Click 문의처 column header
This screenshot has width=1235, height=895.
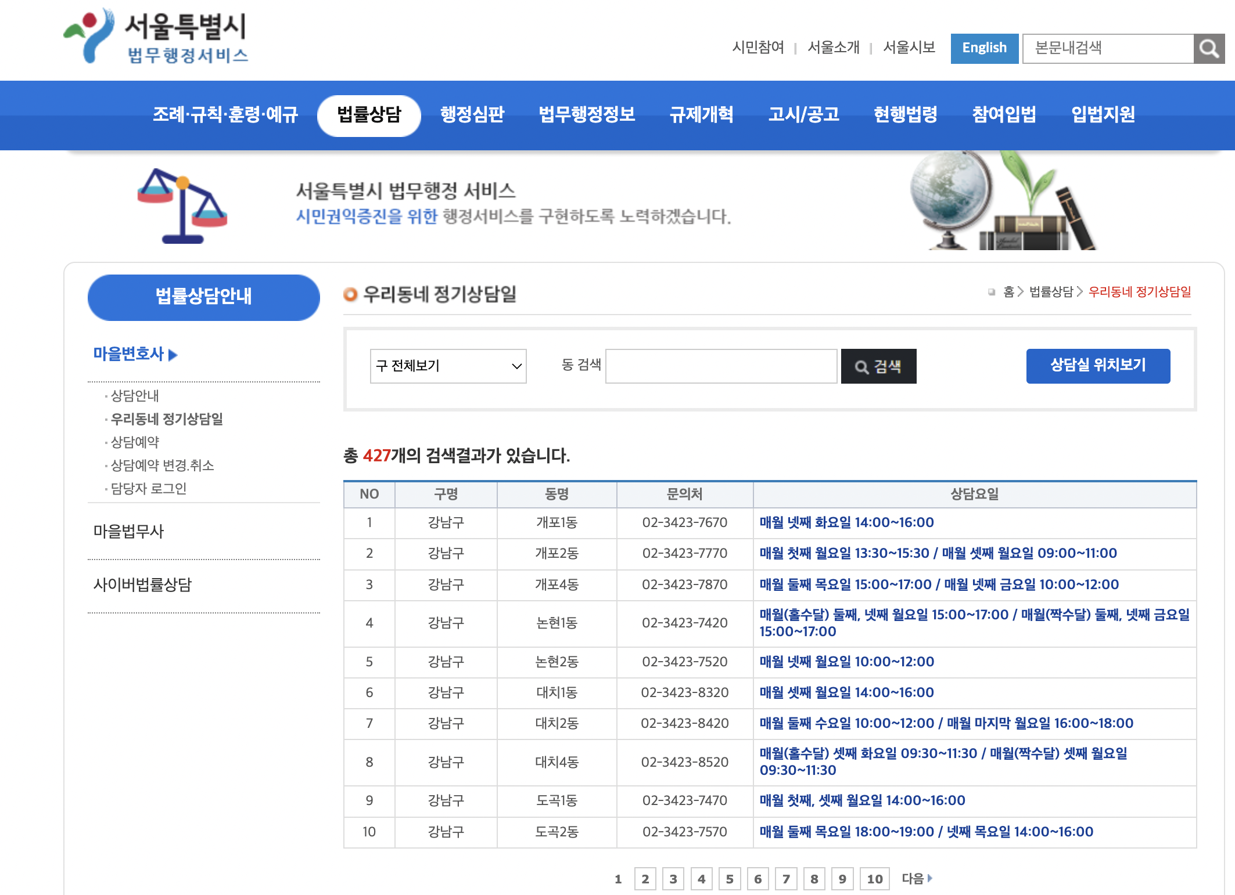(x=684, y=495)
